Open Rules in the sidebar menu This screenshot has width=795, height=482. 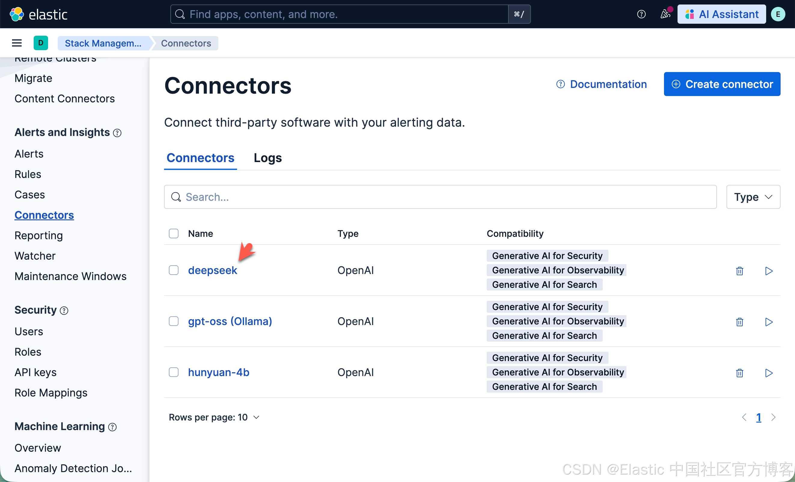click(28, 174)
